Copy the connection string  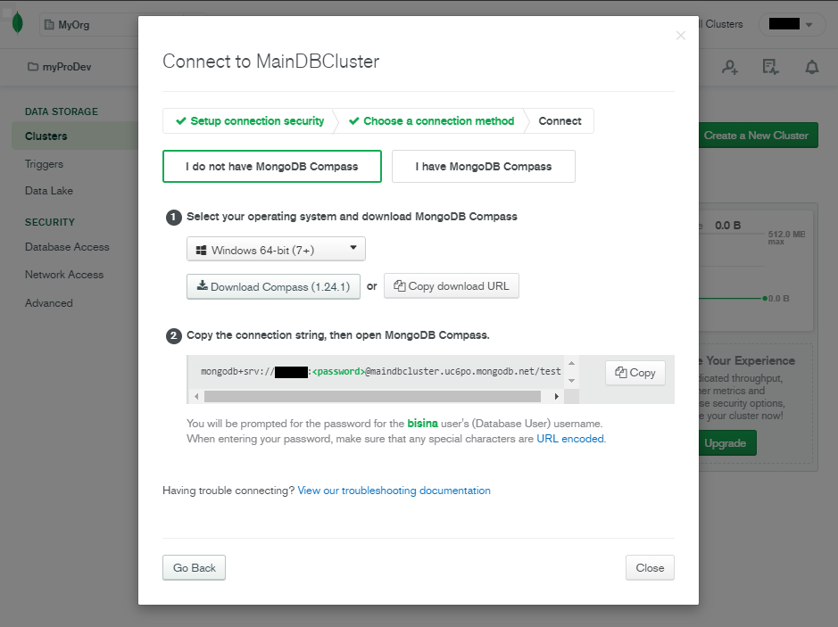pos(635,373)
